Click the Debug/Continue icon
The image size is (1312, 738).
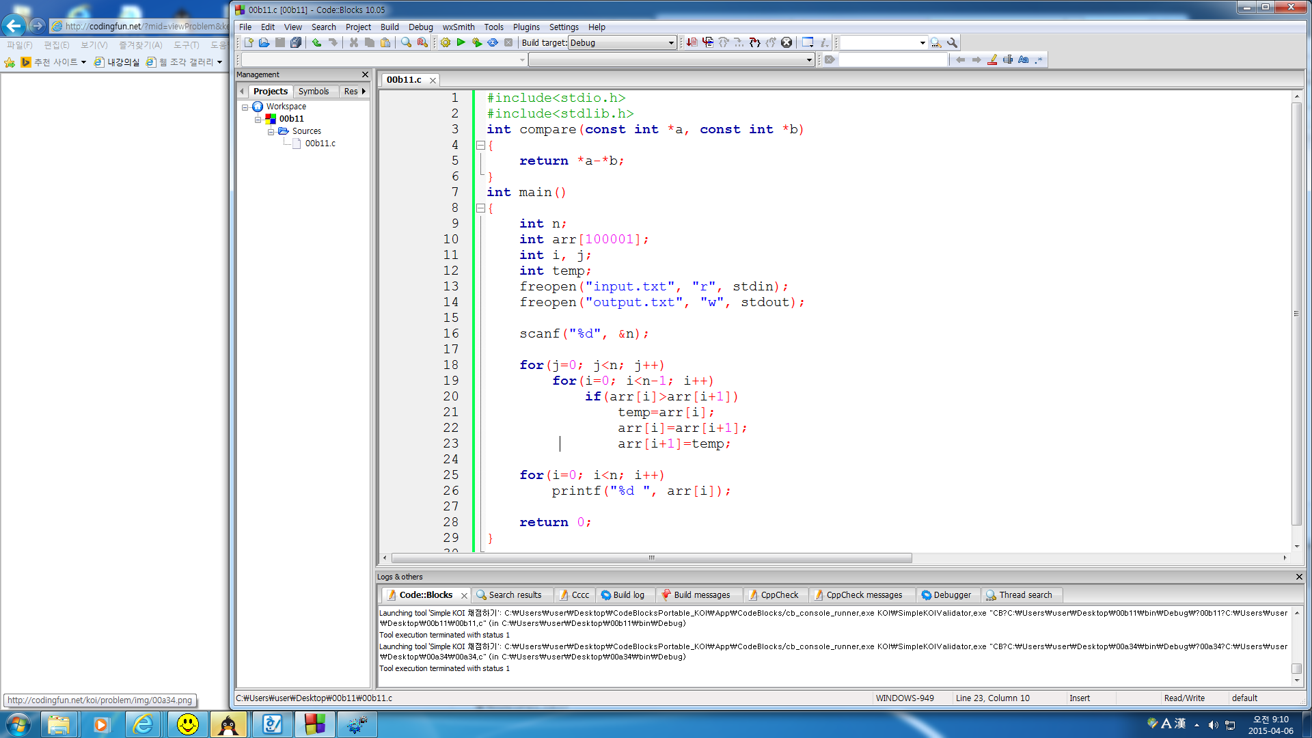(692, 42)
